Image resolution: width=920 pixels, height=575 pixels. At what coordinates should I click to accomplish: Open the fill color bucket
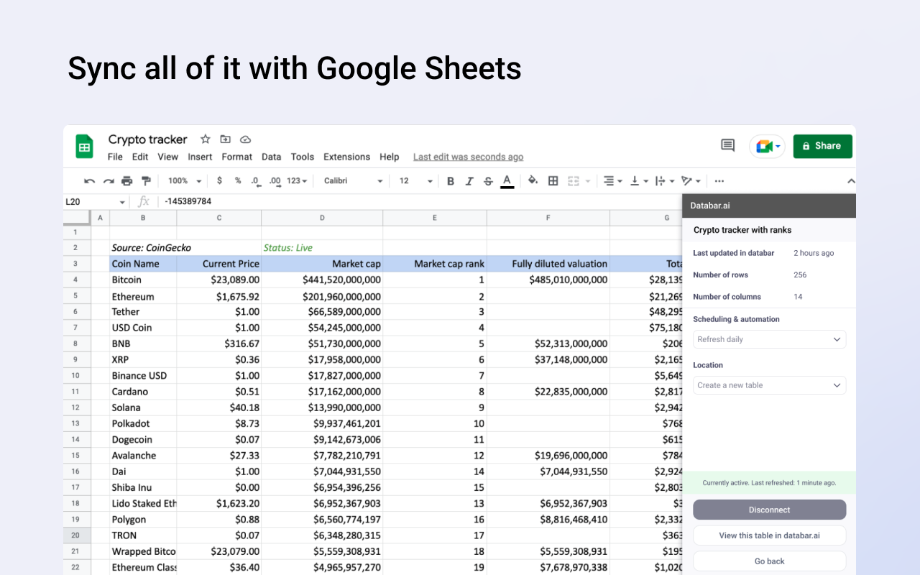pyautogui.click(x=533, y=181)
